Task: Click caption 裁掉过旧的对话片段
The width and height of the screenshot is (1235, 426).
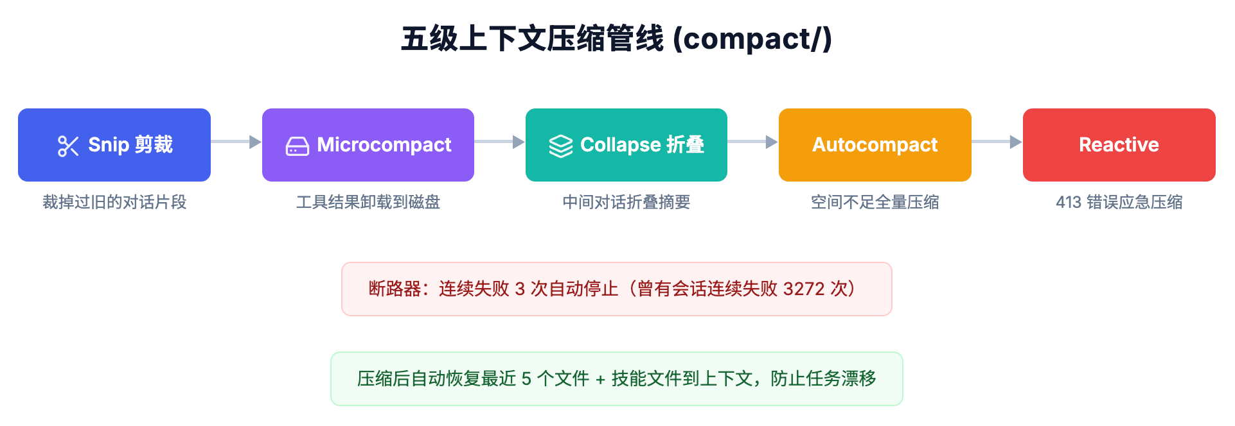Action: pos(114,202)
